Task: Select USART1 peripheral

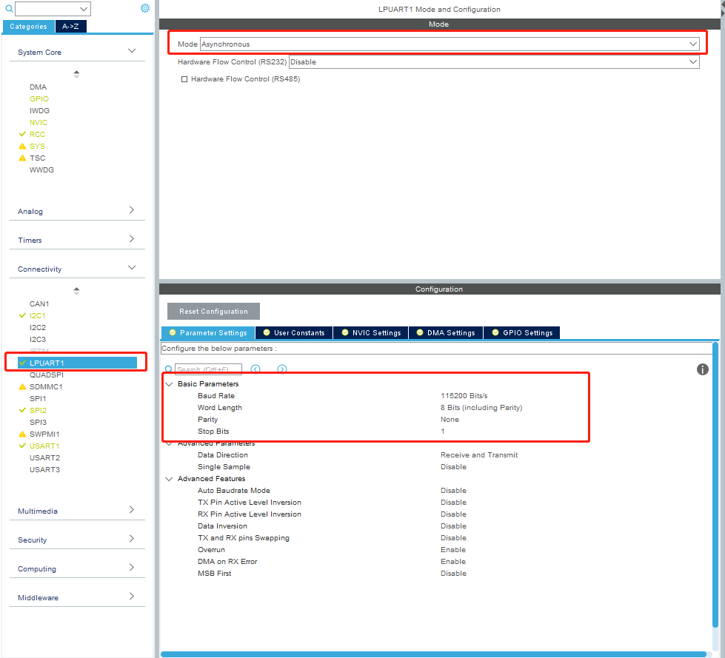Action: click(44, 446)
